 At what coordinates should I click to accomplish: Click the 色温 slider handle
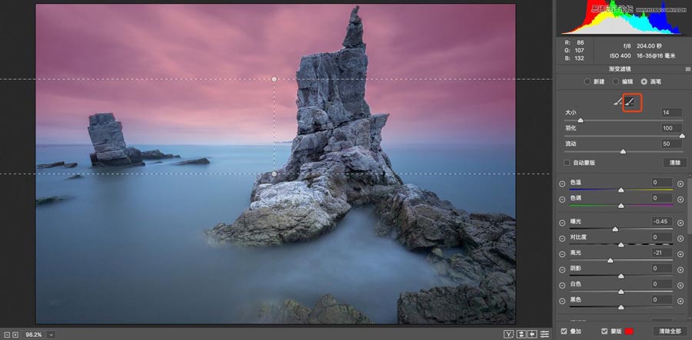621,190
